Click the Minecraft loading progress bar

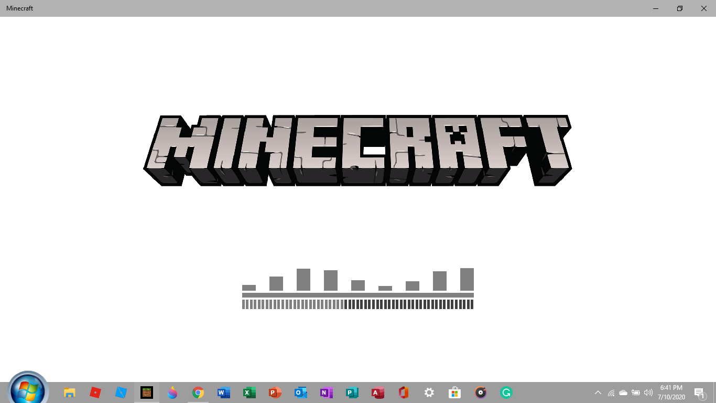(358, 304)
